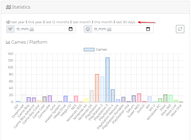Click the Xbox bar
191x140 pixels.
165,98
